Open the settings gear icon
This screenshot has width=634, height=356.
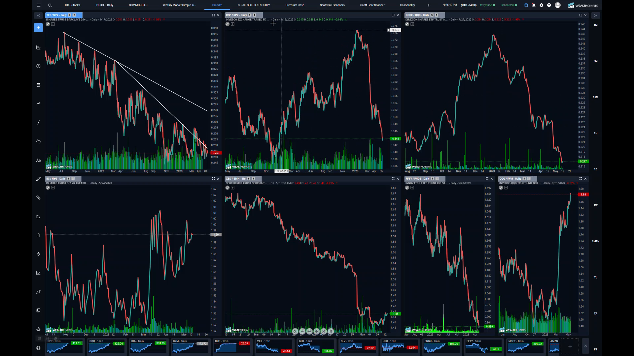click(x=541, y=5)
